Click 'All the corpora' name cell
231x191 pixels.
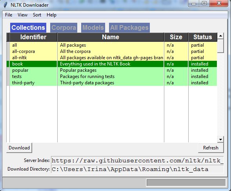point(111,51)
